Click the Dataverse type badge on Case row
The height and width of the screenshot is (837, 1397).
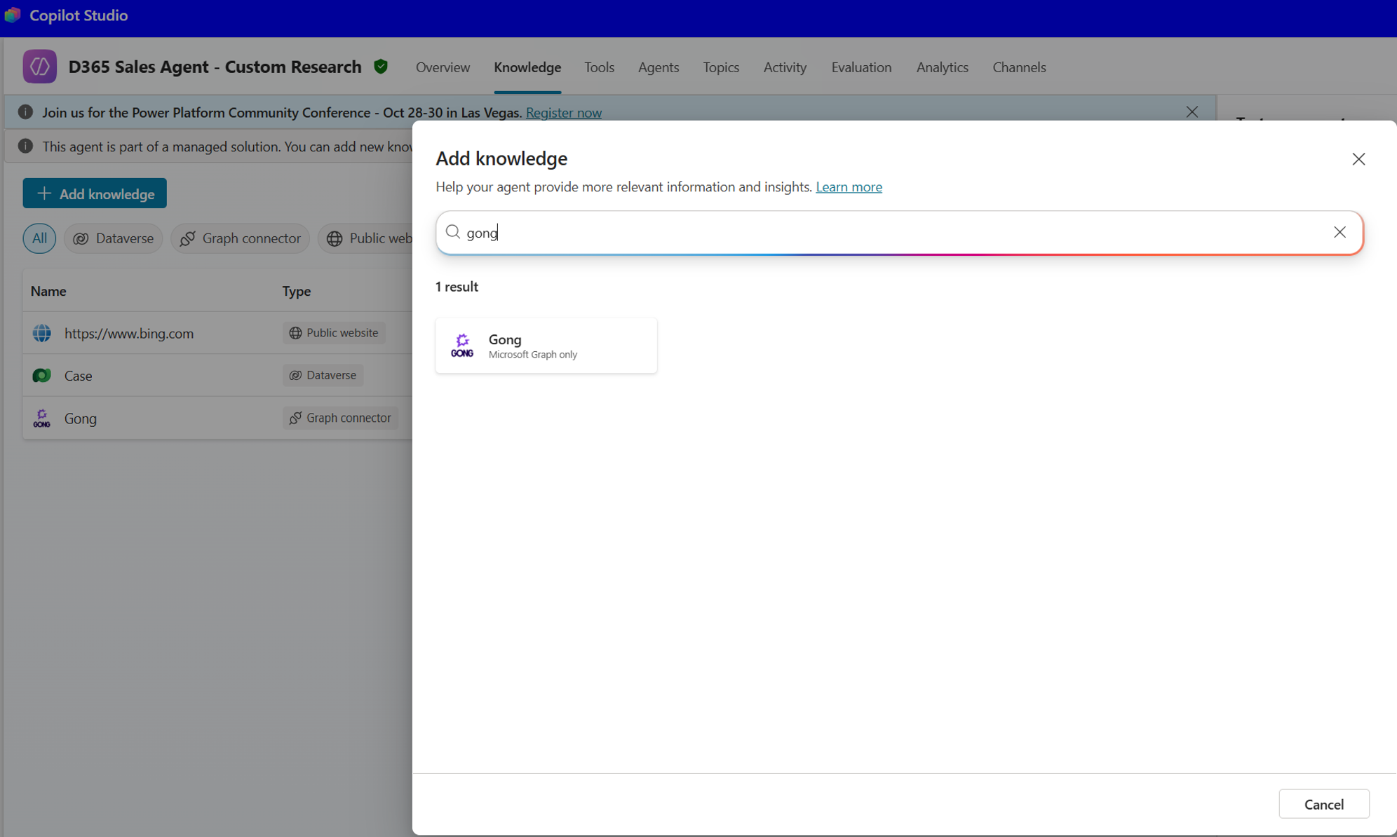pyautogui.click(x=323, y=375)
